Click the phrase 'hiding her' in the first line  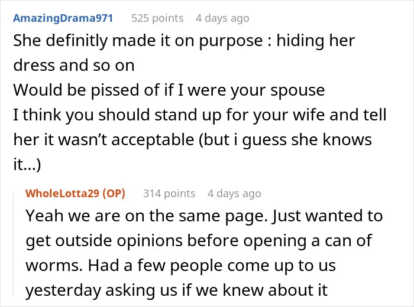pos(316,41)
